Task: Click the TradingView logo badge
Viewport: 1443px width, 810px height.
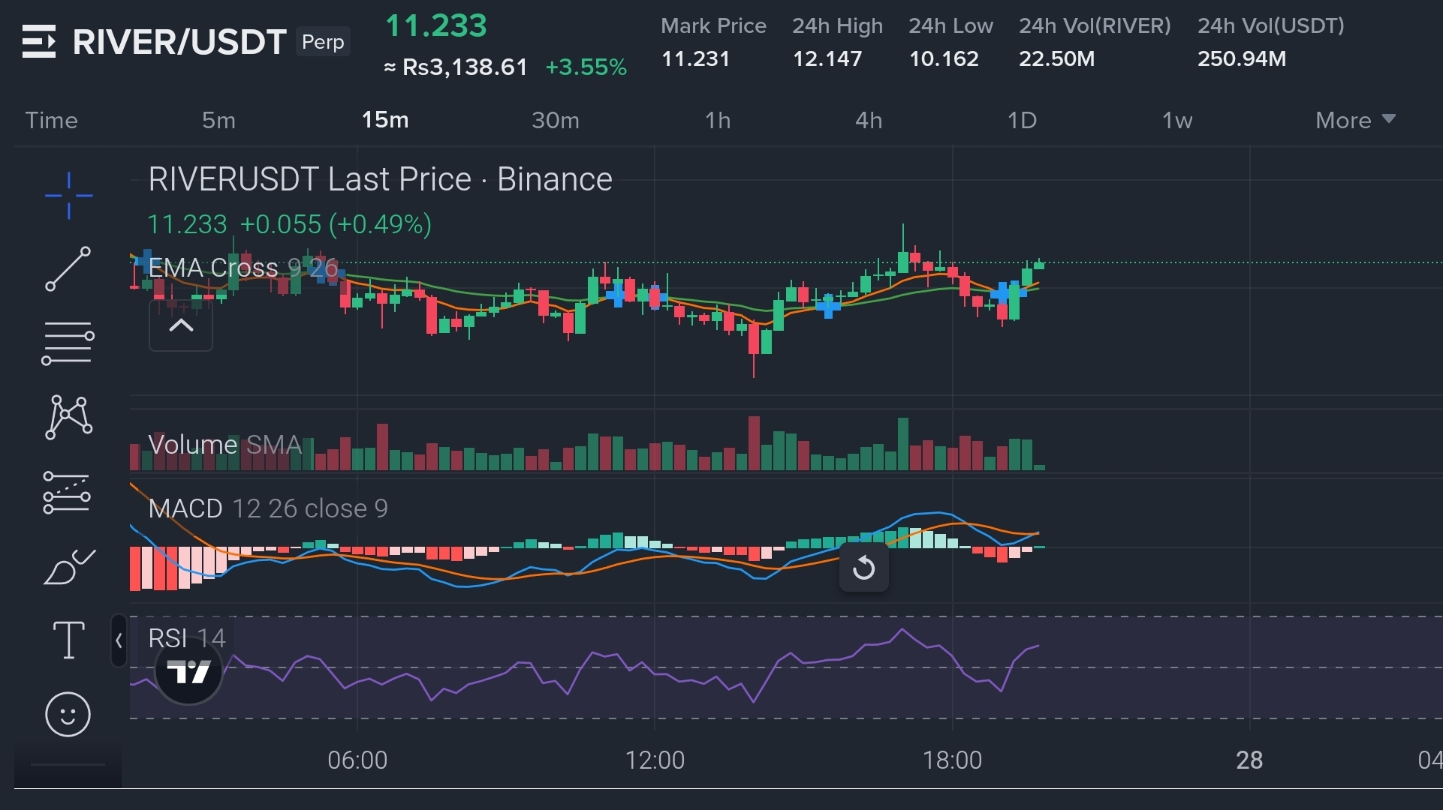Action: (x=188, y=671)
